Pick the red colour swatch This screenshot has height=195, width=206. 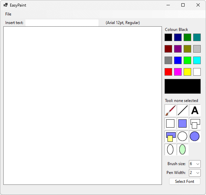pos(168,72)
